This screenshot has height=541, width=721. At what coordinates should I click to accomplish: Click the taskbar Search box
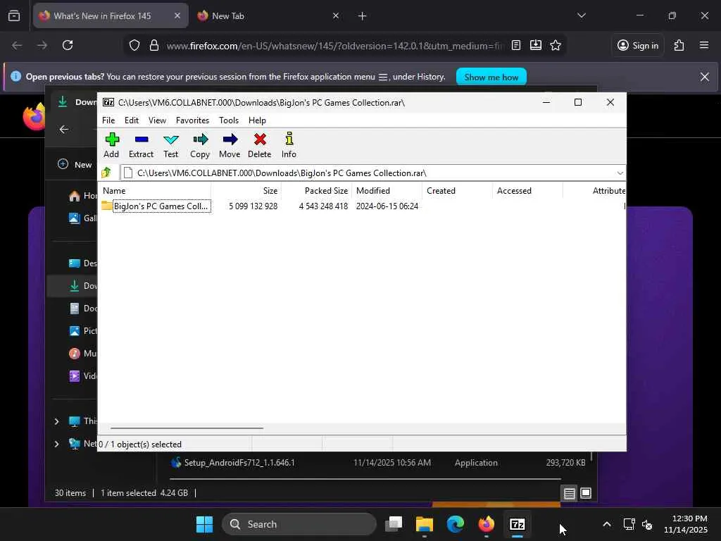[299, 524]
